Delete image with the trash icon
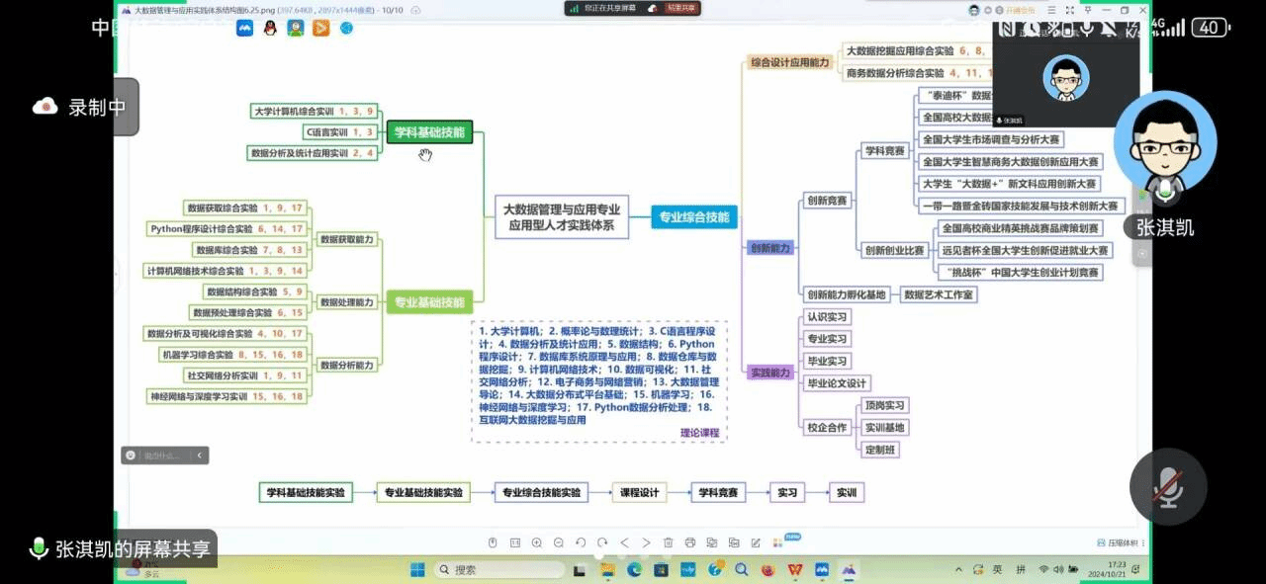 coord(668,542)
